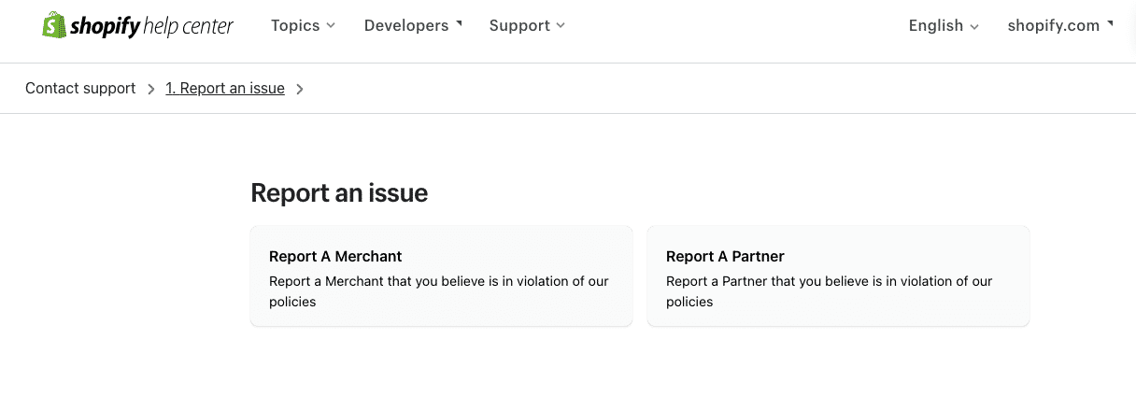Go to the Developers section
The height and width of the screenshot is (410, 1136).
pos(413,26)
